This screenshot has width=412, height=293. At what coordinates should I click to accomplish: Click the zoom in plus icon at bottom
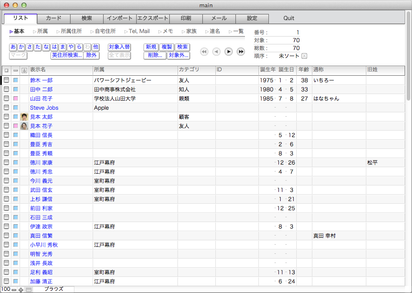click(21, 290)
